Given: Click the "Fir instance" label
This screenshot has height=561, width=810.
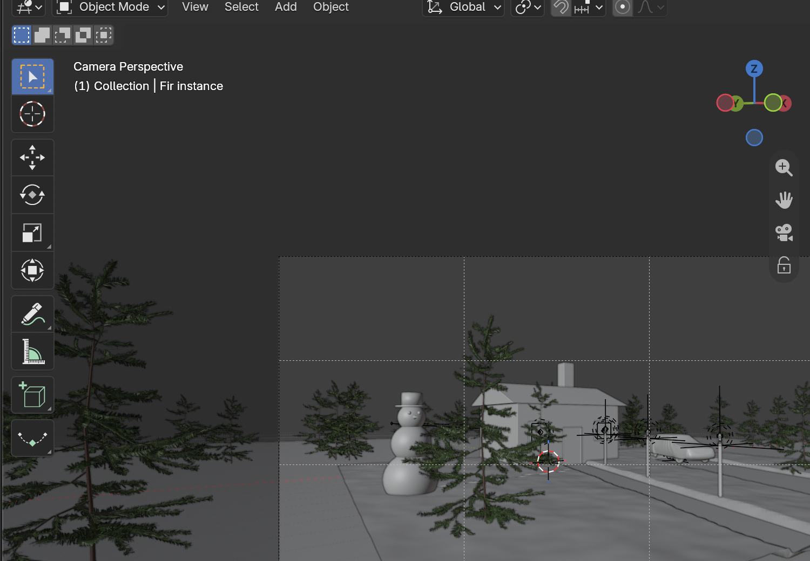Looking at the screenshot, I should click(x=191, y=86).
